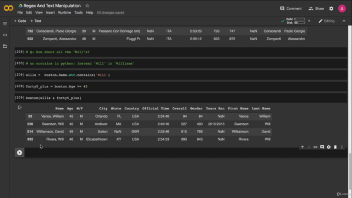The image size is (352, 198).
Task: Open the Help menu
Action: coord(89,13)
